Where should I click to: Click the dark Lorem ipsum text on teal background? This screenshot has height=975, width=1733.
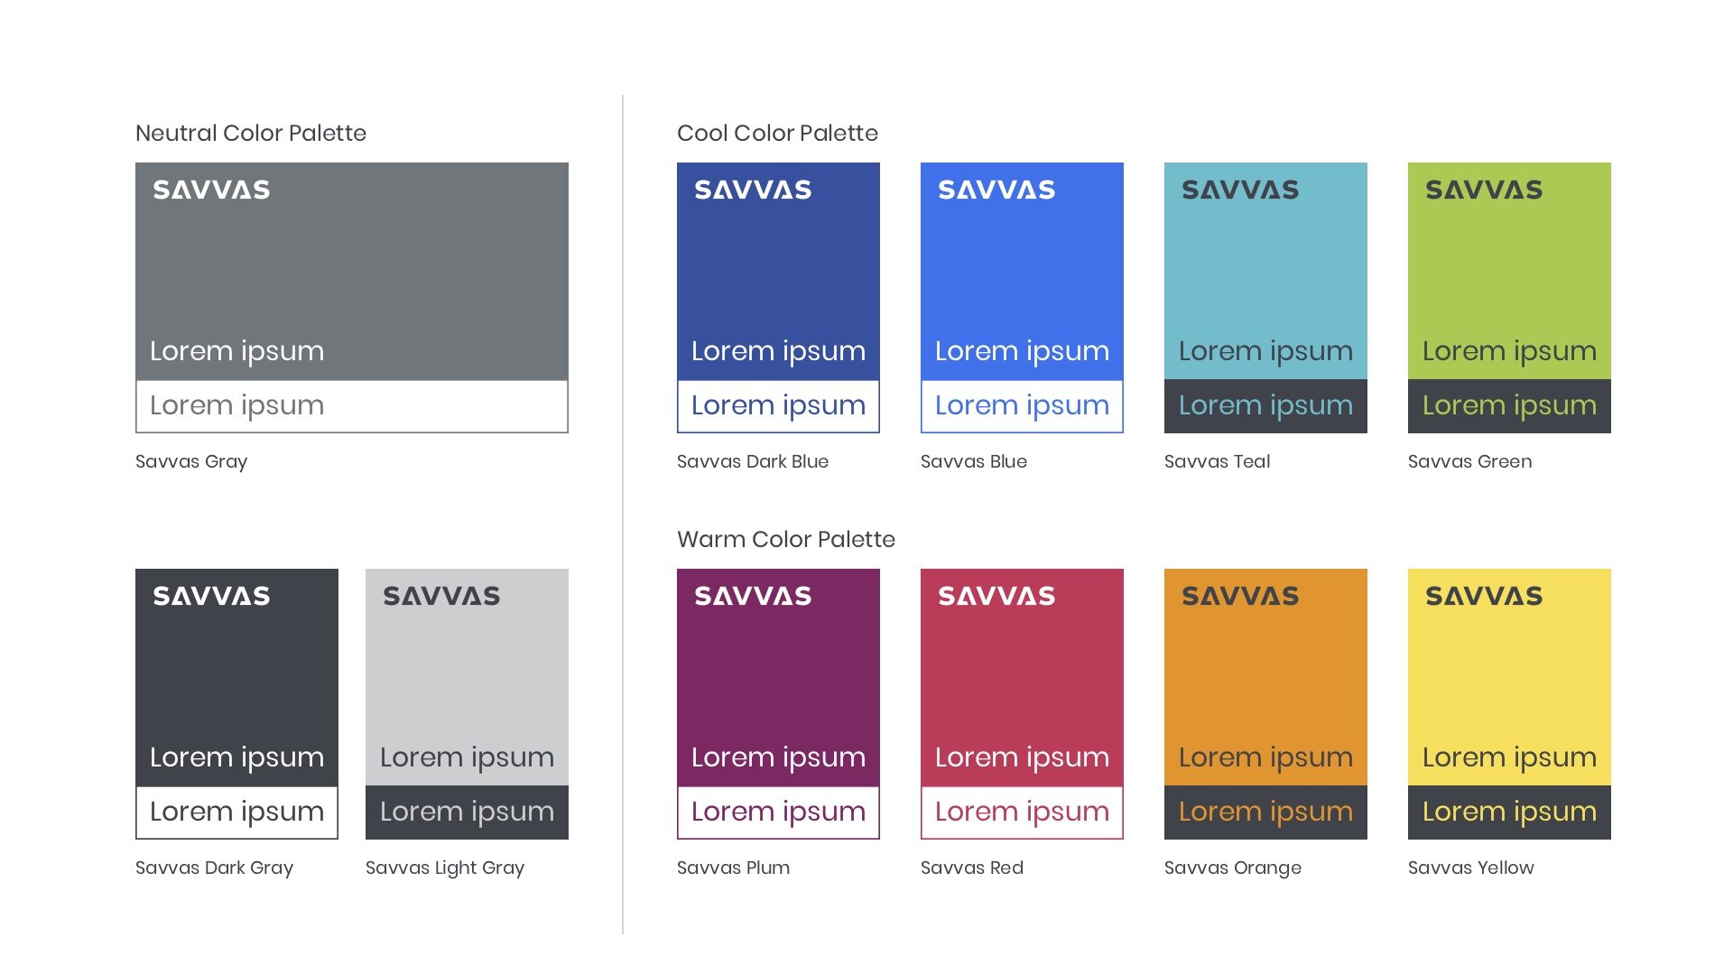click(1265, 352)
